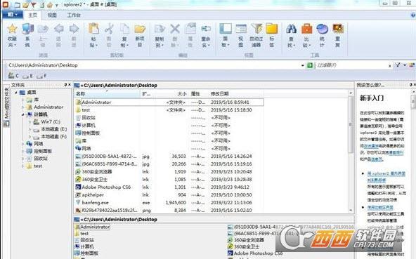Click the Copy pages icon

pos(124,29)
